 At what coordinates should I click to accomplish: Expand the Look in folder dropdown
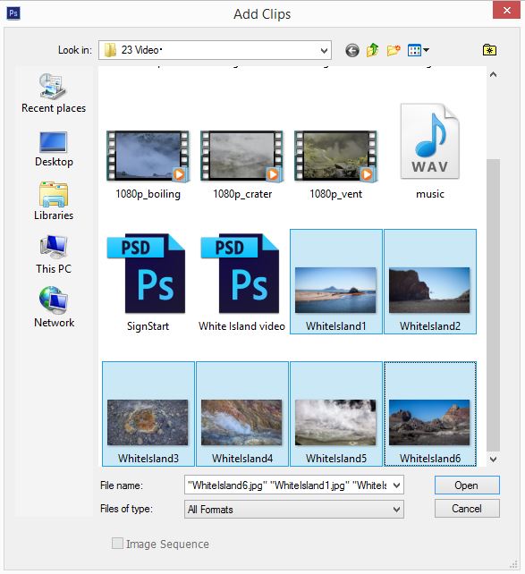click(x=324, y=50)
